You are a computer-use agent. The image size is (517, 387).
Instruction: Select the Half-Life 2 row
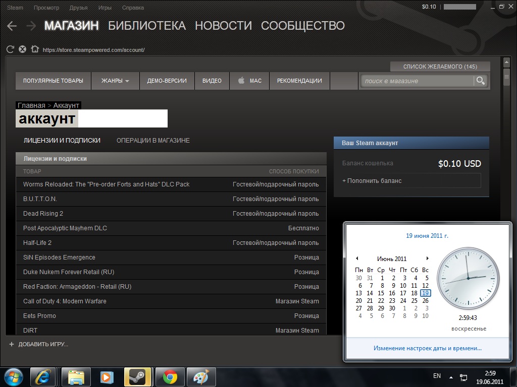pos(171,243)
